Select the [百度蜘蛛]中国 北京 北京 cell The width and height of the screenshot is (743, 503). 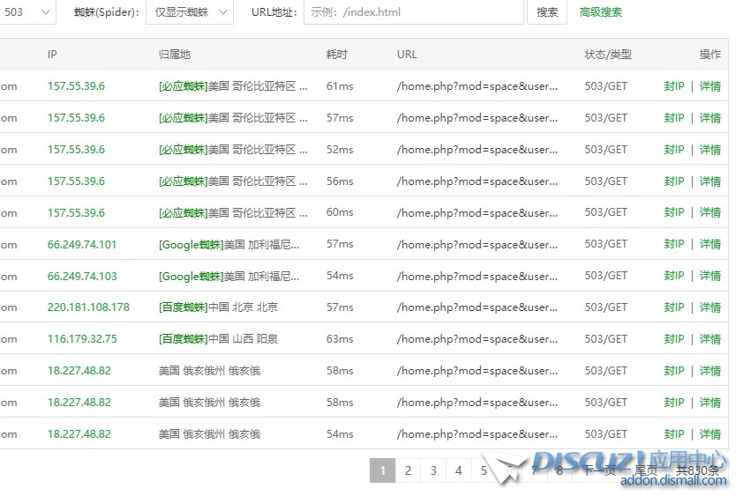(218, 307)
